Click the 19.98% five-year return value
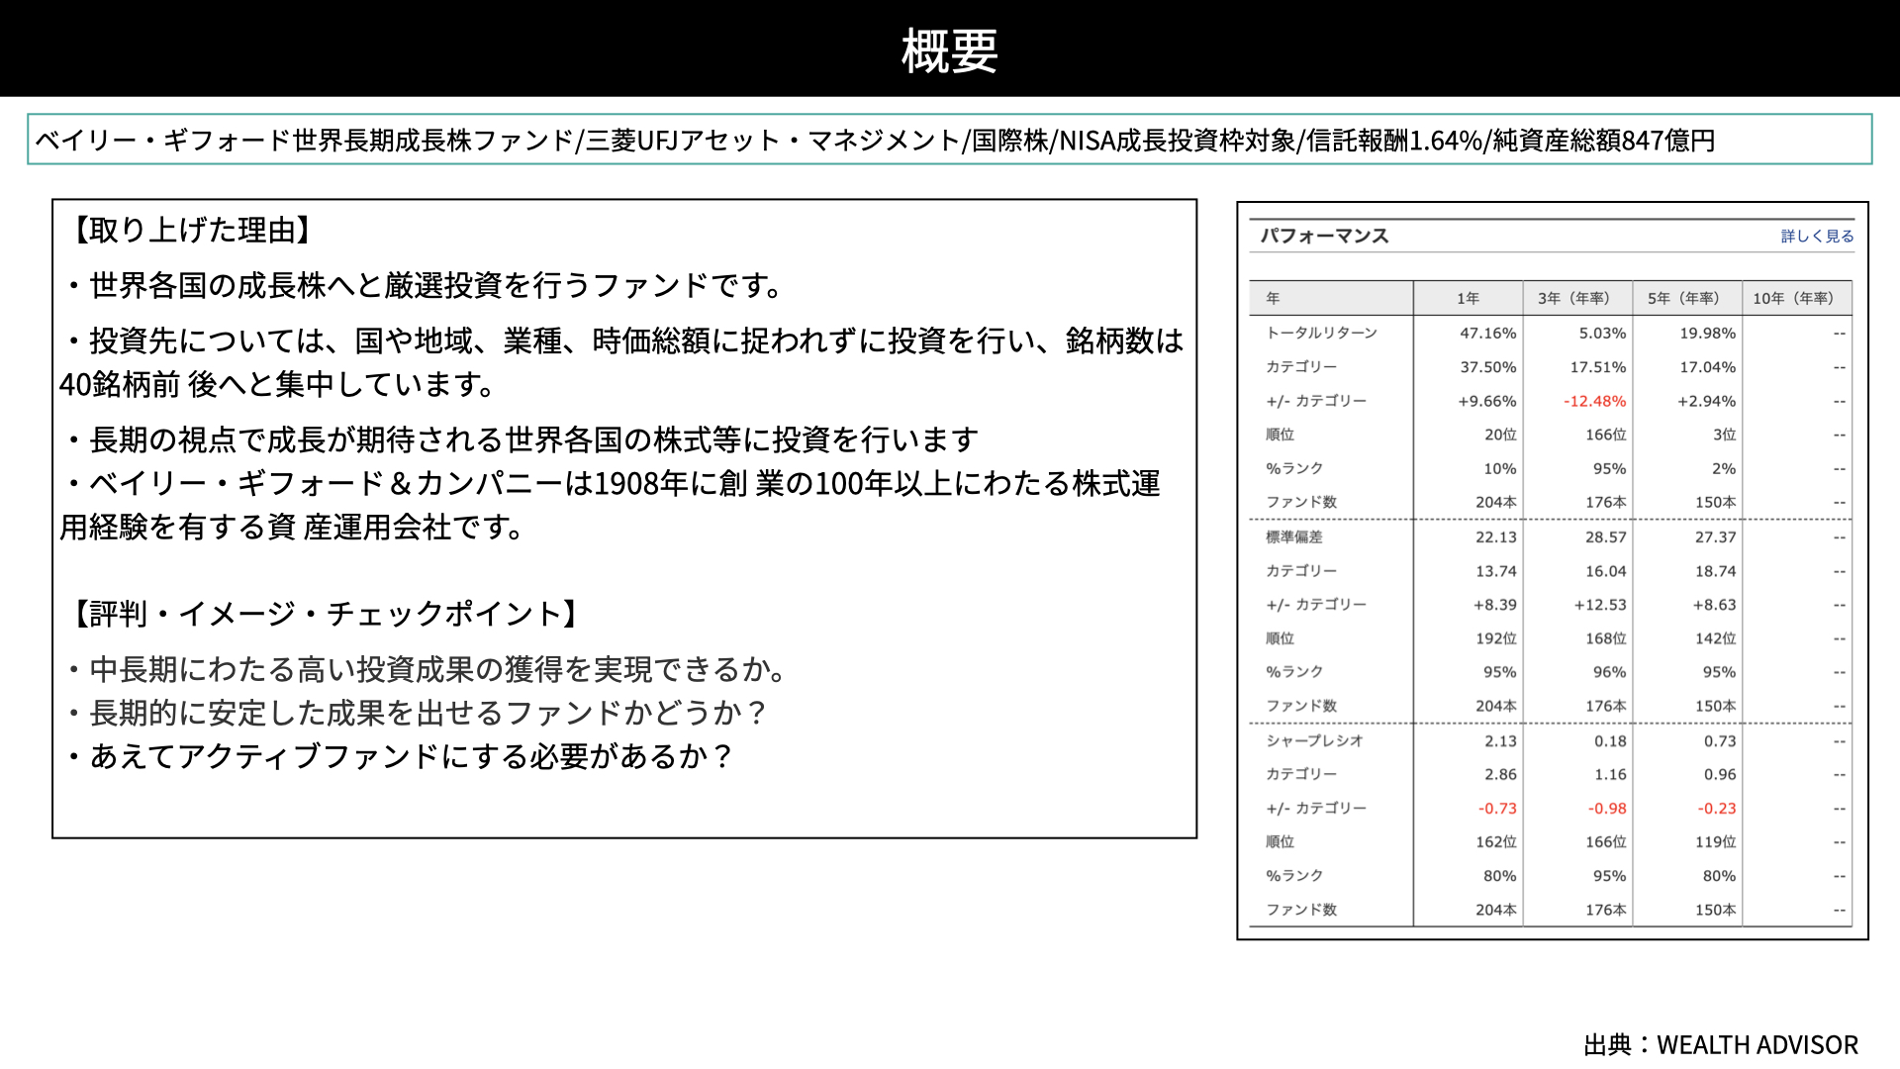The width and height of the screenshot is (1900, 1069). [x=1707, y=334]
